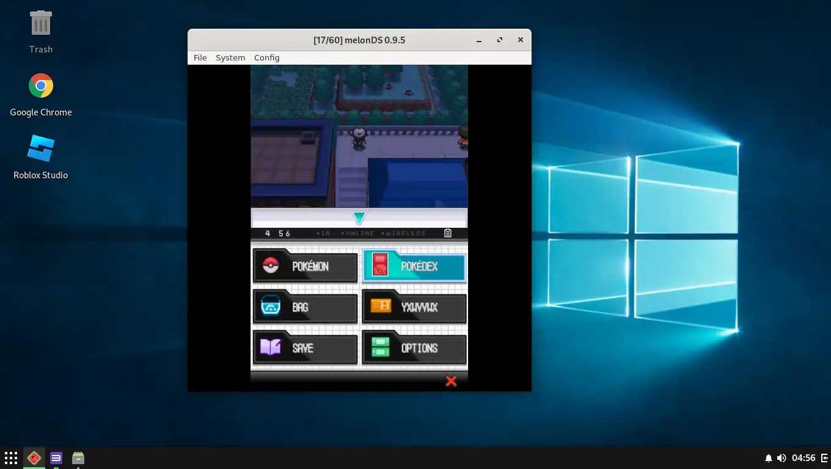
Task: Click the red Pokédex device icon
Action: coord(380,264)
